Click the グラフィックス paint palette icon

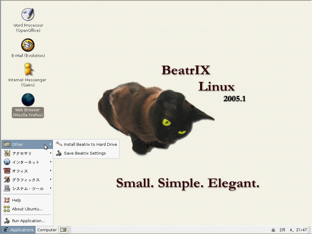[7, 179]
